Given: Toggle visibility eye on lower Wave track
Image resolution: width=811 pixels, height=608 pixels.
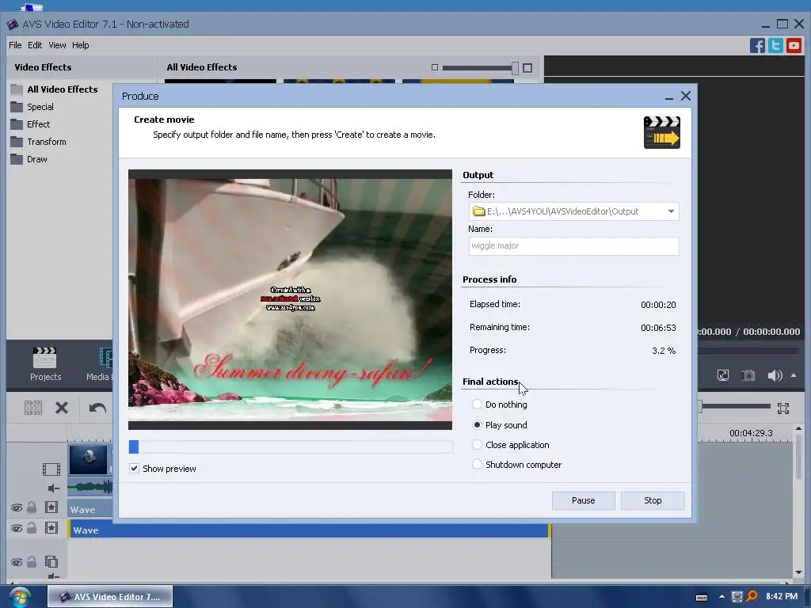Looking at the screenshot, I should pos(16,528).
